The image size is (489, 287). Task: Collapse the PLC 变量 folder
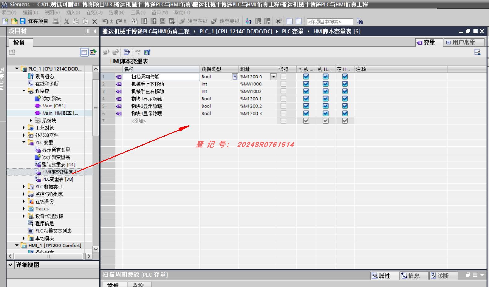pos(24,142)
